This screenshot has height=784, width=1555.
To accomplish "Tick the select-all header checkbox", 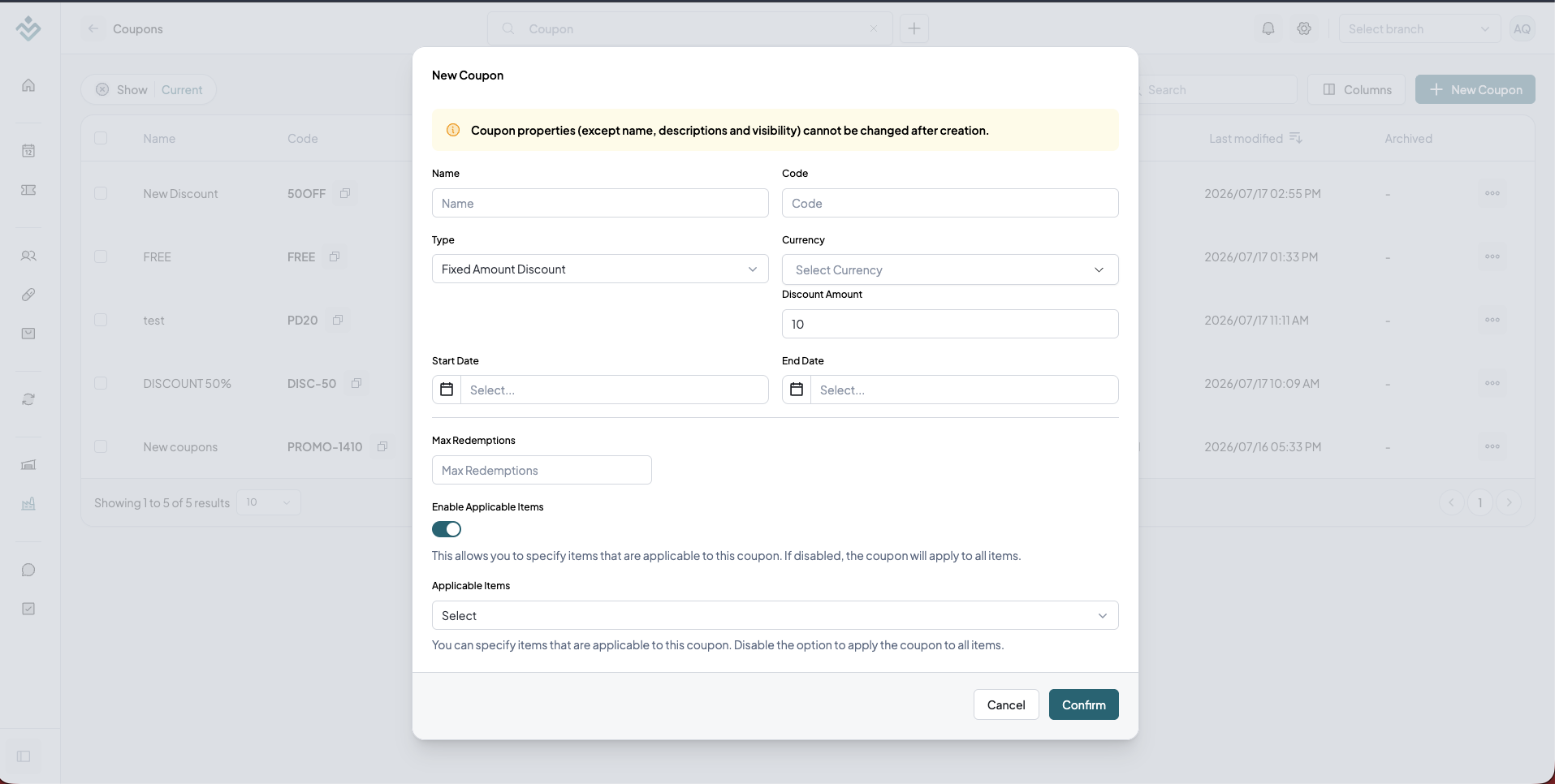I will [101, 138].
